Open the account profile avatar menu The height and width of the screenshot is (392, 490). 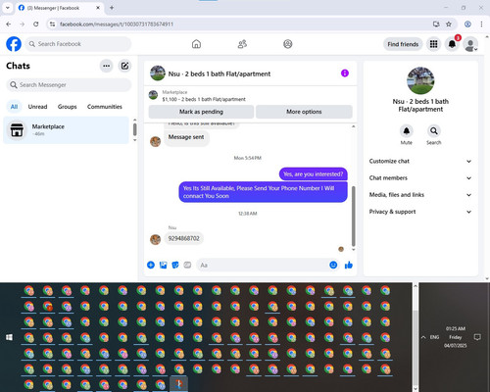click(x=470, y=44)
